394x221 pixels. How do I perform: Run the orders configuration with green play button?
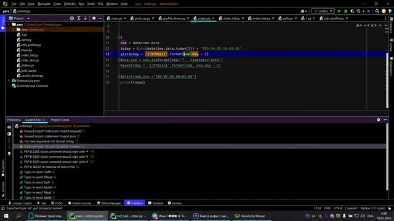339,11
